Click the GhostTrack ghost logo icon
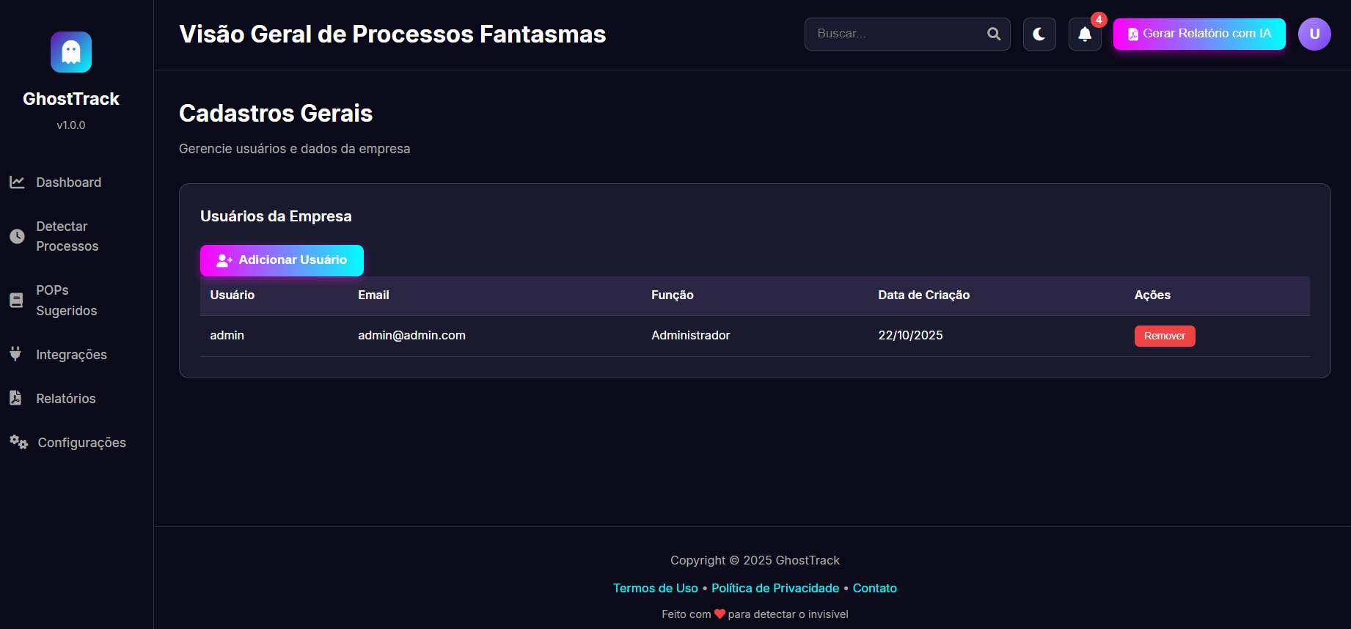 point(71,52)
